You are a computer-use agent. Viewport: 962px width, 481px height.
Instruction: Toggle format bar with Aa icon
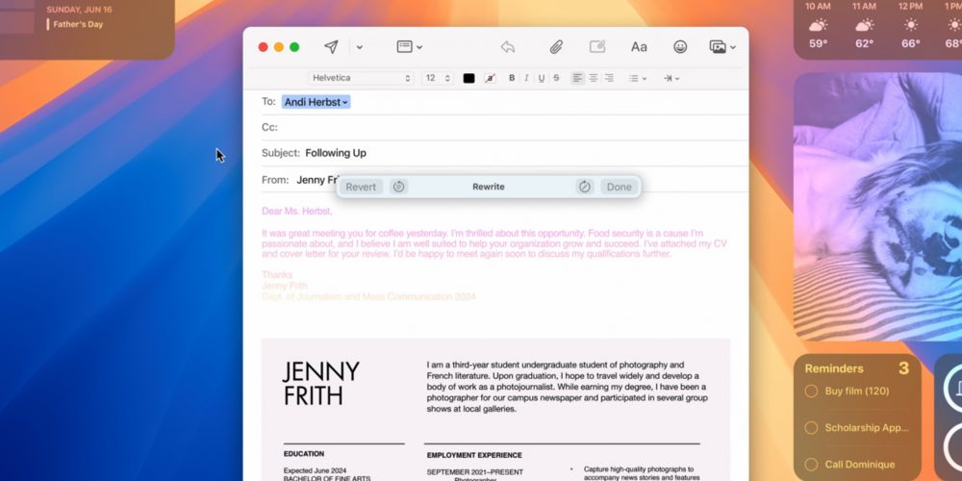(x=639, y=46)
